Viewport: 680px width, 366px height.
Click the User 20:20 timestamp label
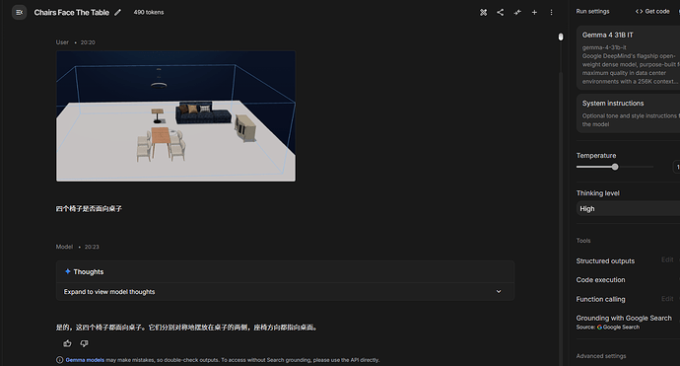click(x=76, y=42)
